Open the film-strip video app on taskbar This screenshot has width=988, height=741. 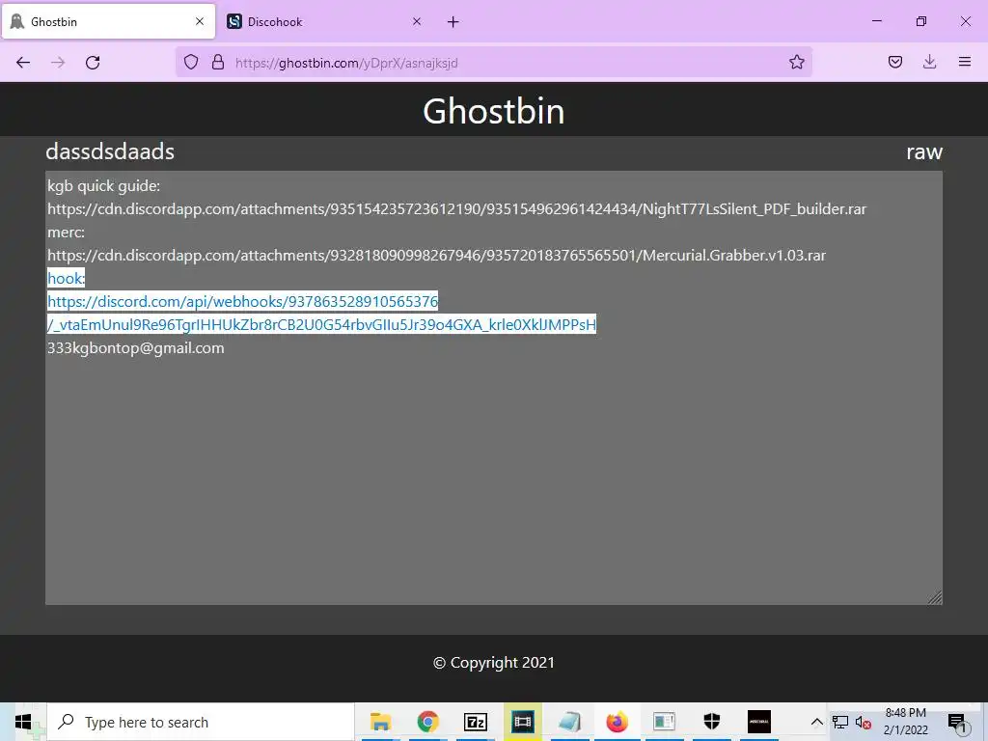[x=522, y=722]
